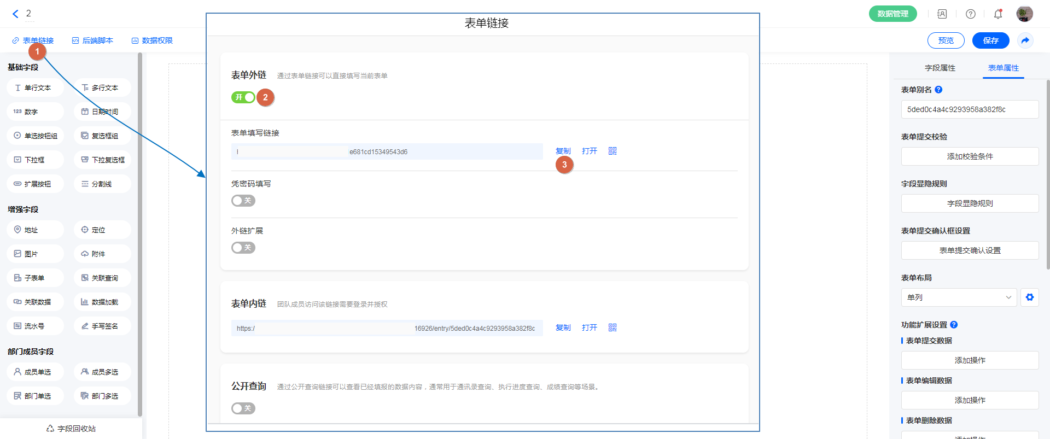Click the back arrow icon at top left
The image size is (1050, 439).
pyautogui.click(x=15, y=14)
